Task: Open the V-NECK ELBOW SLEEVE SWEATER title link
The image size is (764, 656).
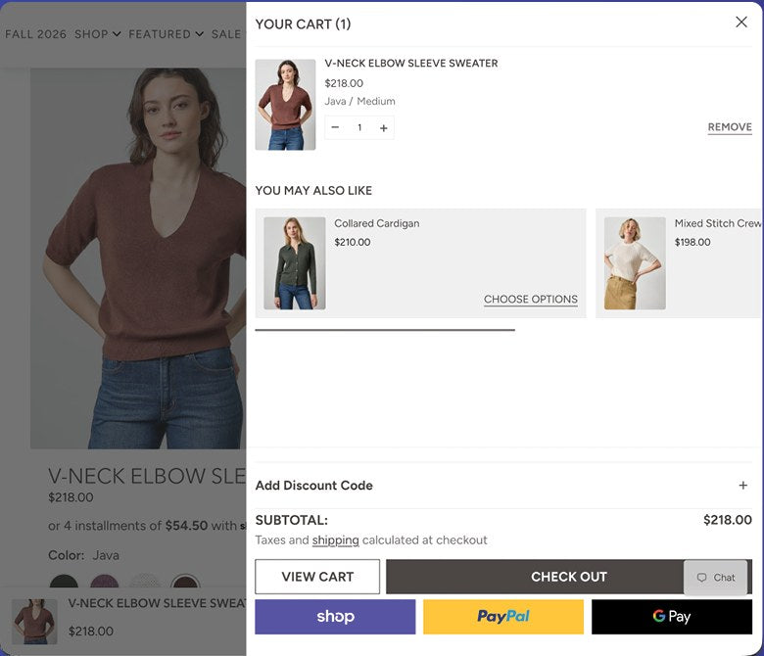Action: (x=411, y=64)
